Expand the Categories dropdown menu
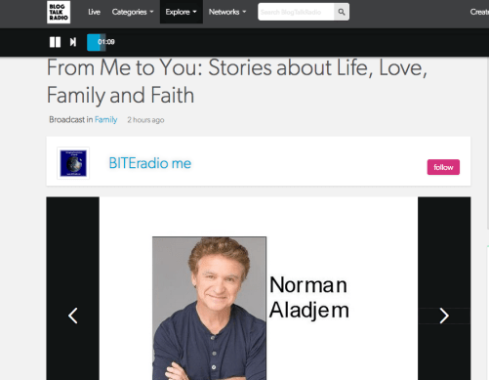The image size is (489, 380). pyautogui.click(x=133, y=12)
